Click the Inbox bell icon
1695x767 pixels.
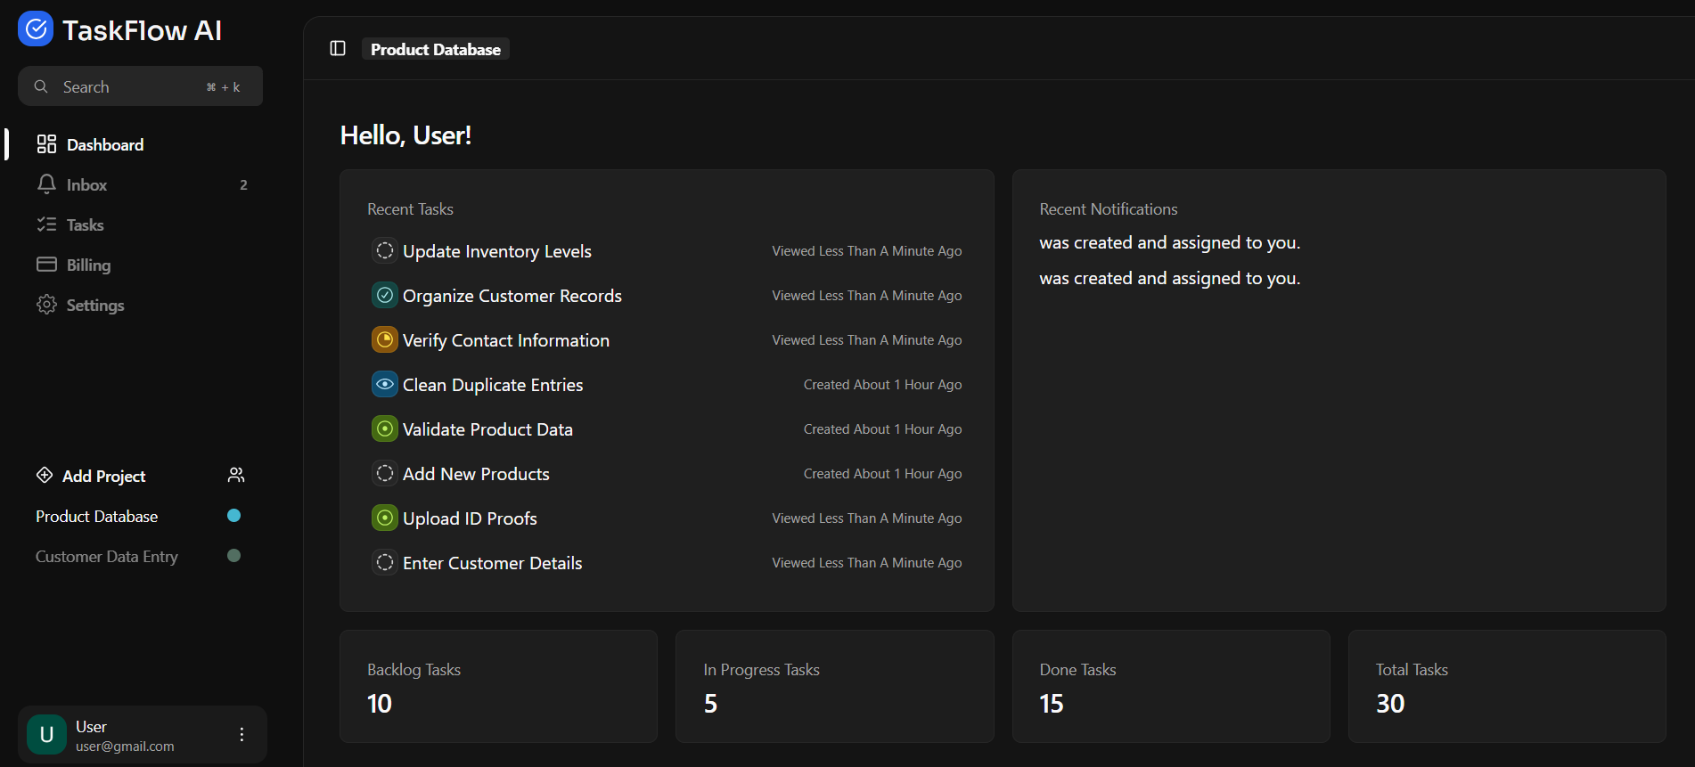[x=46, y=184]
